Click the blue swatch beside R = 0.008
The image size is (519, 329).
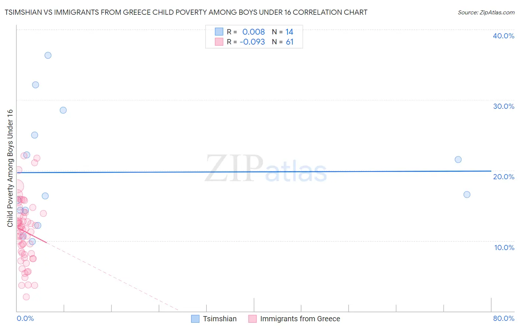pos(219,32)
